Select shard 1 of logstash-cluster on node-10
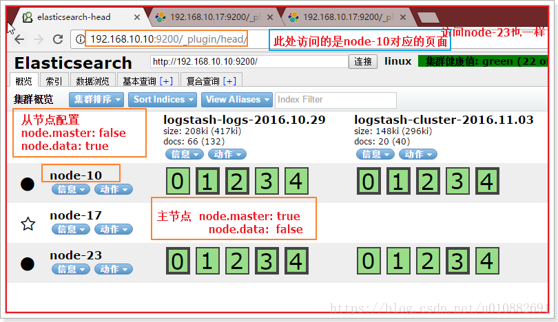 398,181
